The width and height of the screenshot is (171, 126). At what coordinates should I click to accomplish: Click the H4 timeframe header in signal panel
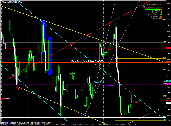(160, 5)
